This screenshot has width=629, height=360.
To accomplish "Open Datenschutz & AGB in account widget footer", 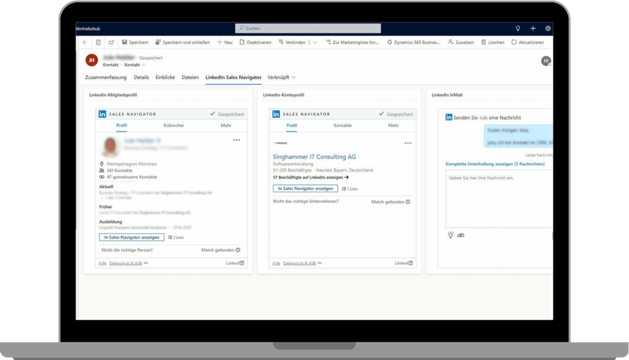I will point(299,263).
